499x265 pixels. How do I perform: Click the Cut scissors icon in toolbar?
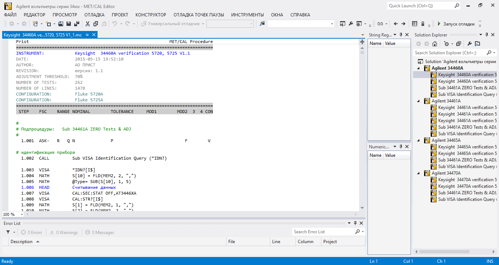[88, 24]
